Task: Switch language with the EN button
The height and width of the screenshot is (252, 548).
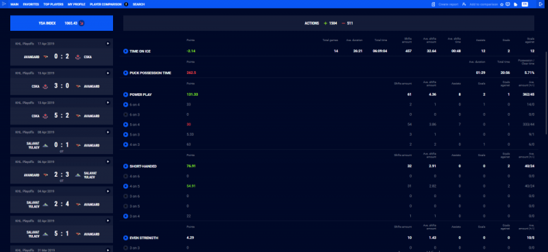Action: pyautogui.click(x=525, y=4)
